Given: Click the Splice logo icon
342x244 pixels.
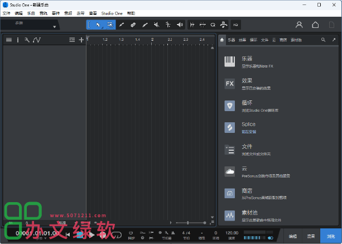Looking at the screenshot, I should (230, 127).
